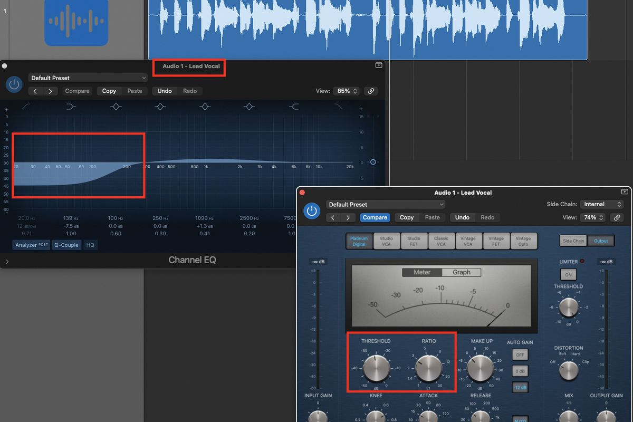Enable HQ mode in Channel EQ
Viewport: 633px width, 422px height.
[x=90, y=245]
